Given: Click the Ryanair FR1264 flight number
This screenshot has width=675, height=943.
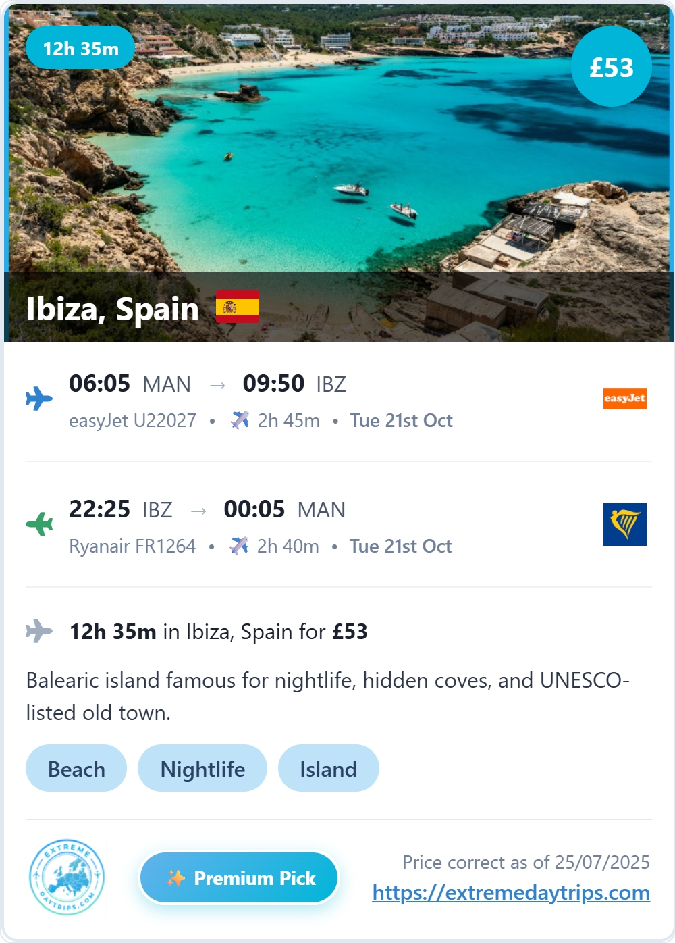Looking at the screenshot, I should 132,546.
